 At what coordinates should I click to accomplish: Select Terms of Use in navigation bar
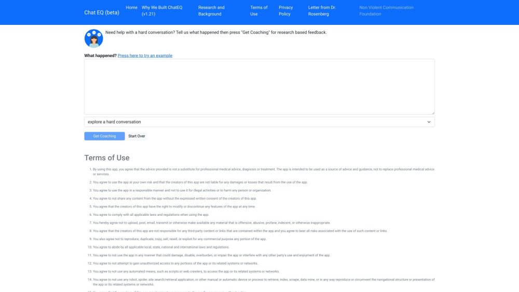tap(258, 11)
